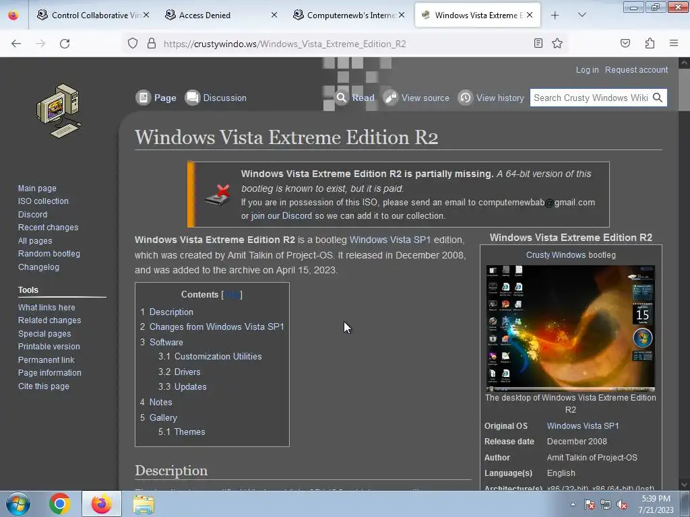Click the address bar URL

(x=285, y=44)
